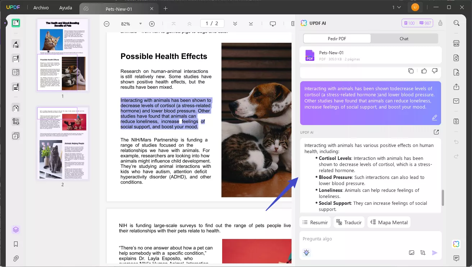Viewport: 472px width, 267px height.
Task: Open the Crop Pages tool
Action: click(x=16, y=122)
